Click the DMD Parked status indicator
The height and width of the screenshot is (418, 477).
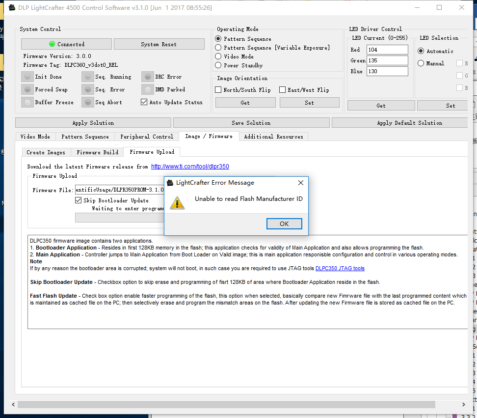click(x=148, y=89)
